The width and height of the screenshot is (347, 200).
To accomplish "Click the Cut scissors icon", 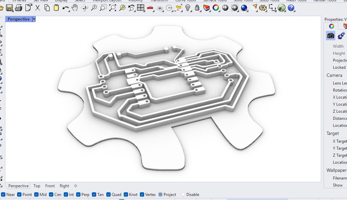I will tap(38, 8).
